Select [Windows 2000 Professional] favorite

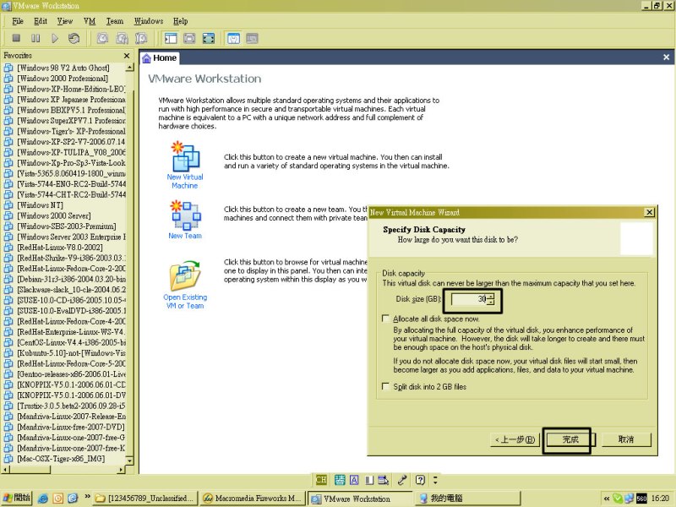click(63, 79)
